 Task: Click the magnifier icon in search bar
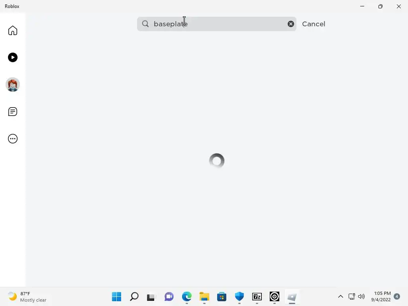point(145,24)
